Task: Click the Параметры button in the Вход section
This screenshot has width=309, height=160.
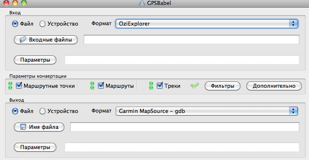Action: (35, 60)
